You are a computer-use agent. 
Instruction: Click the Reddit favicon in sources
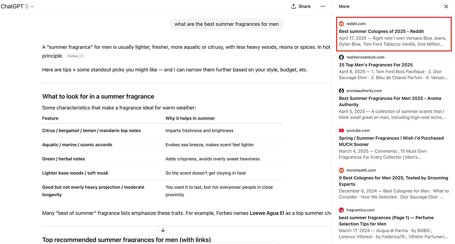pos(341,24)
